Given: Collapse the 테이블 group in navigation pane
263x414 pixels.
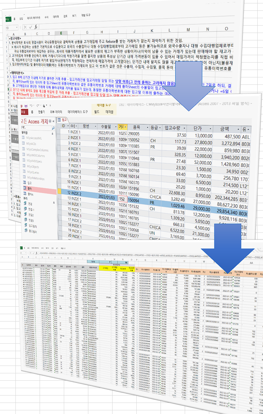Looking at the screenshot, I should 52,134.
